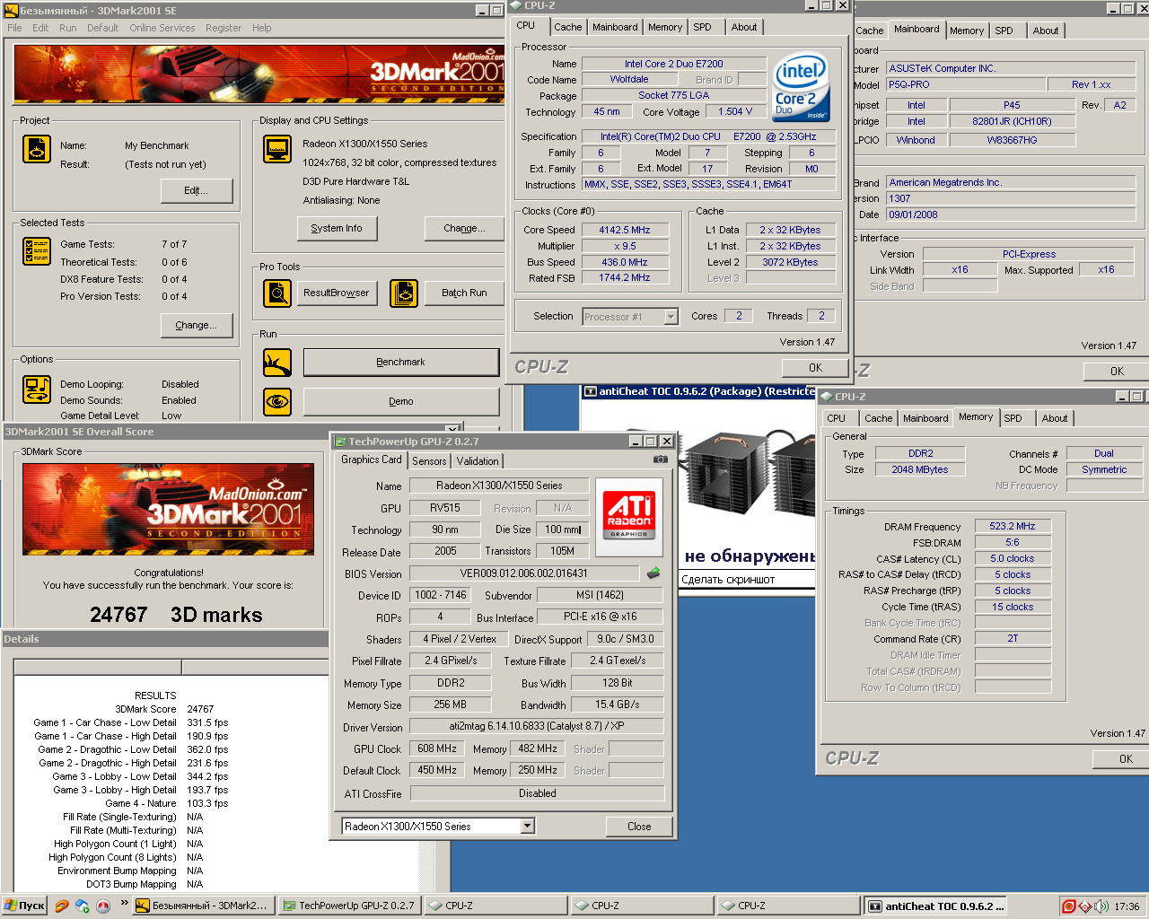Launch the Benchmark button

pyautogui.click(x=401, y=362)
